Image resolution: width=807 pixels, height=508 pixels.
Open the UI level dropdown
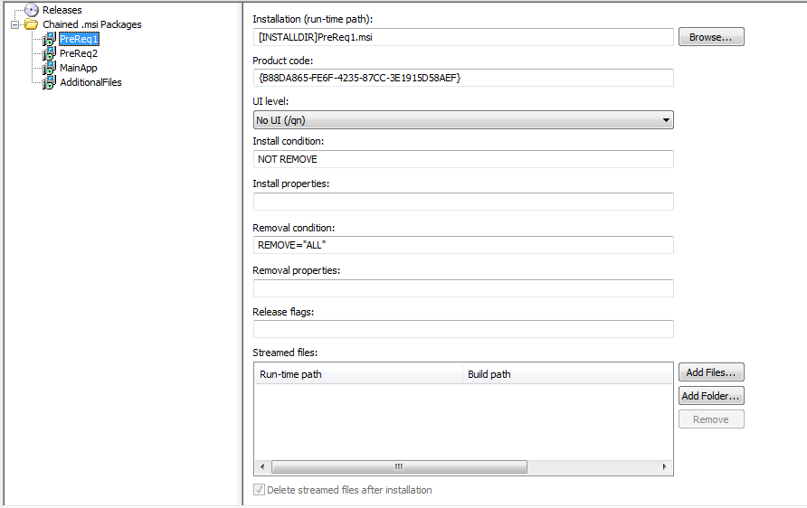[x=463, y=120]
